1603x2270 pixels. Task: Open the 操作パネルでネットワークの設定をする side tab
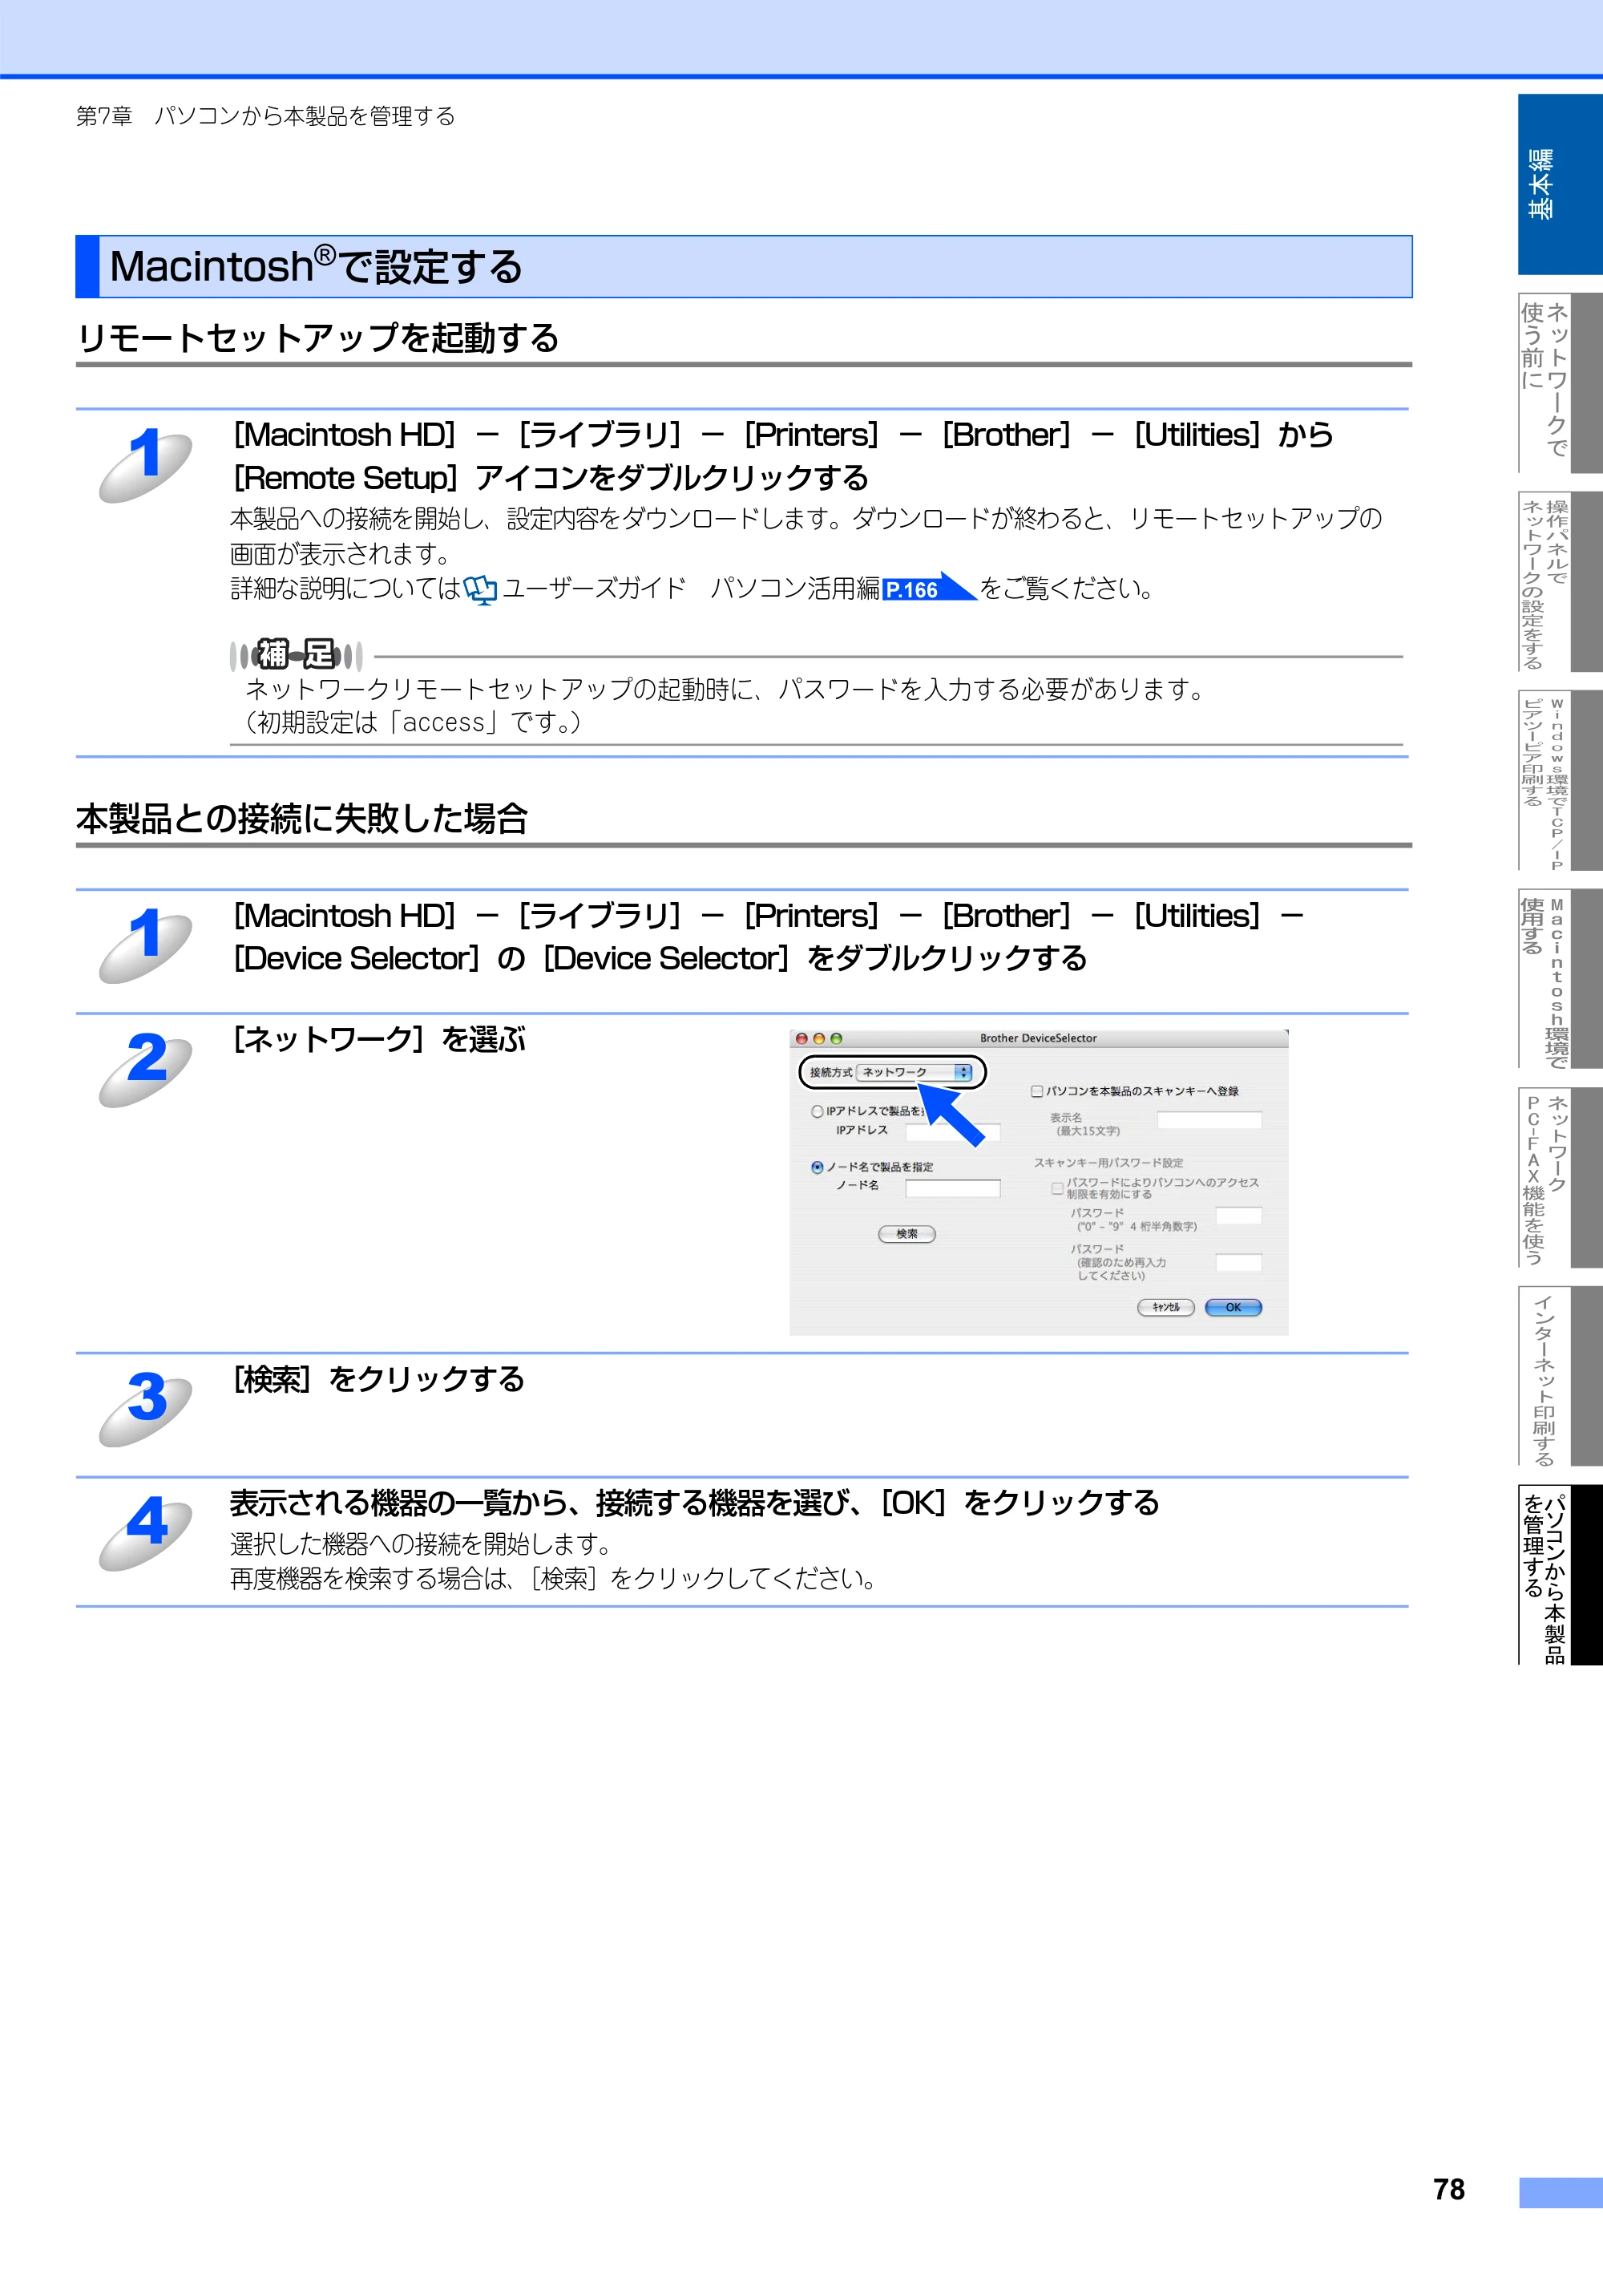(x=1561, y=581)
